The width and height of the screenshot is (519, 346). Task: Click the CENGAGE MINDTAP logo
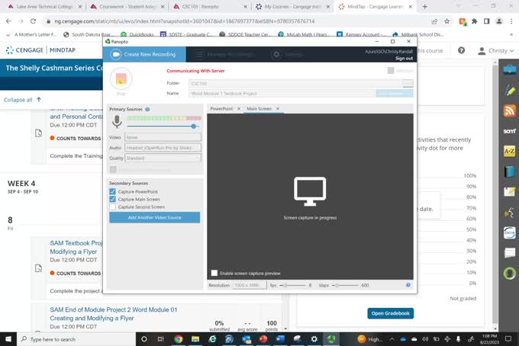[40, 50]
